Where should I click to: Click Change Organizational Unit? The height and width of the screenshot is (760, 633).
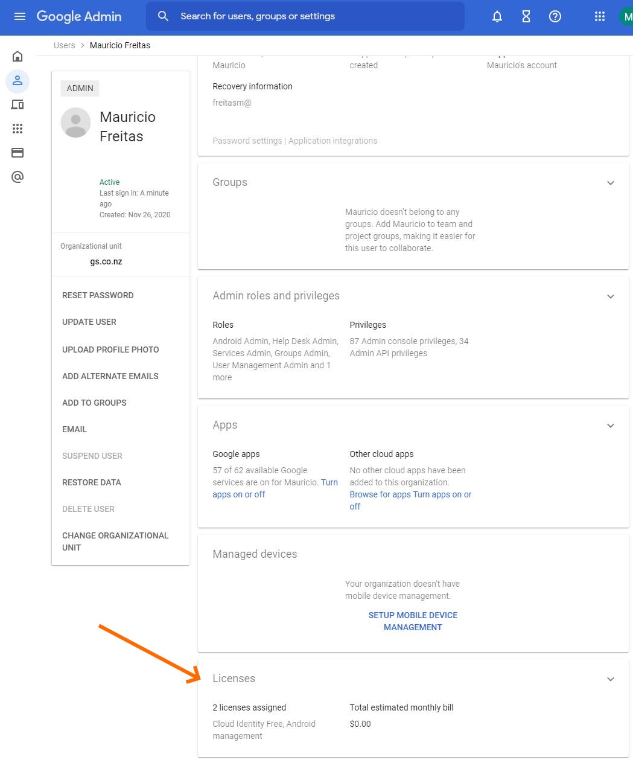tap(115, 541)
